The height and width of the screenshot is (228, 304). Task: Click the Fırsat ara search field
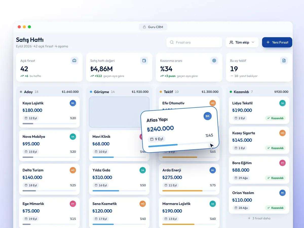click(x=194, y=42)
